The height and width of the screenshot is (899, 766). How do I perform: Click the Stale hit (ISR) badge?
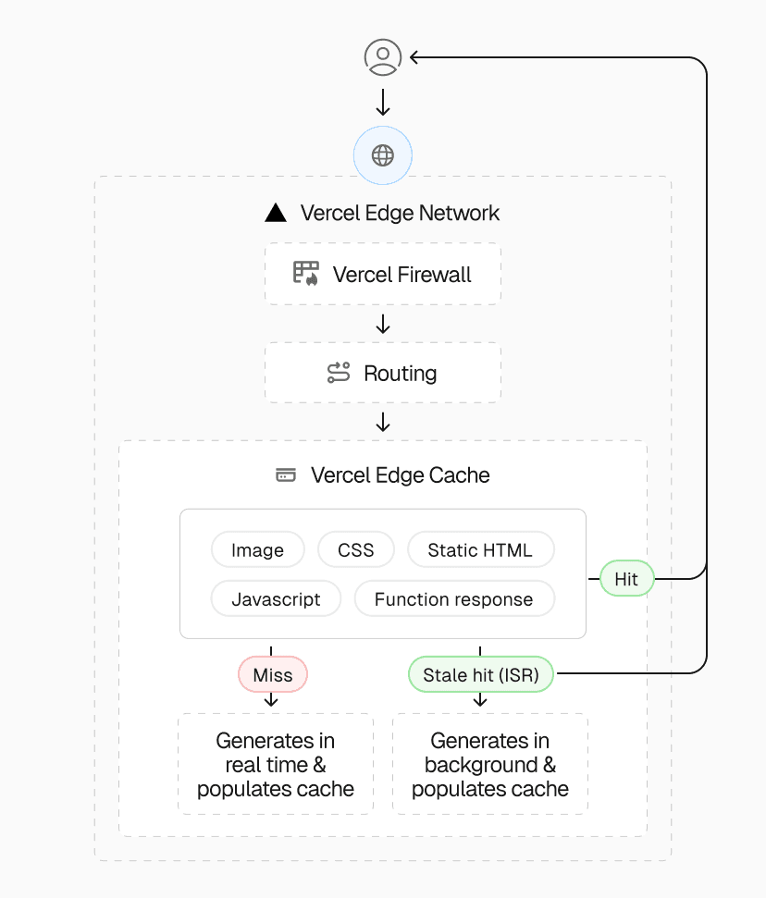[480, 675]
